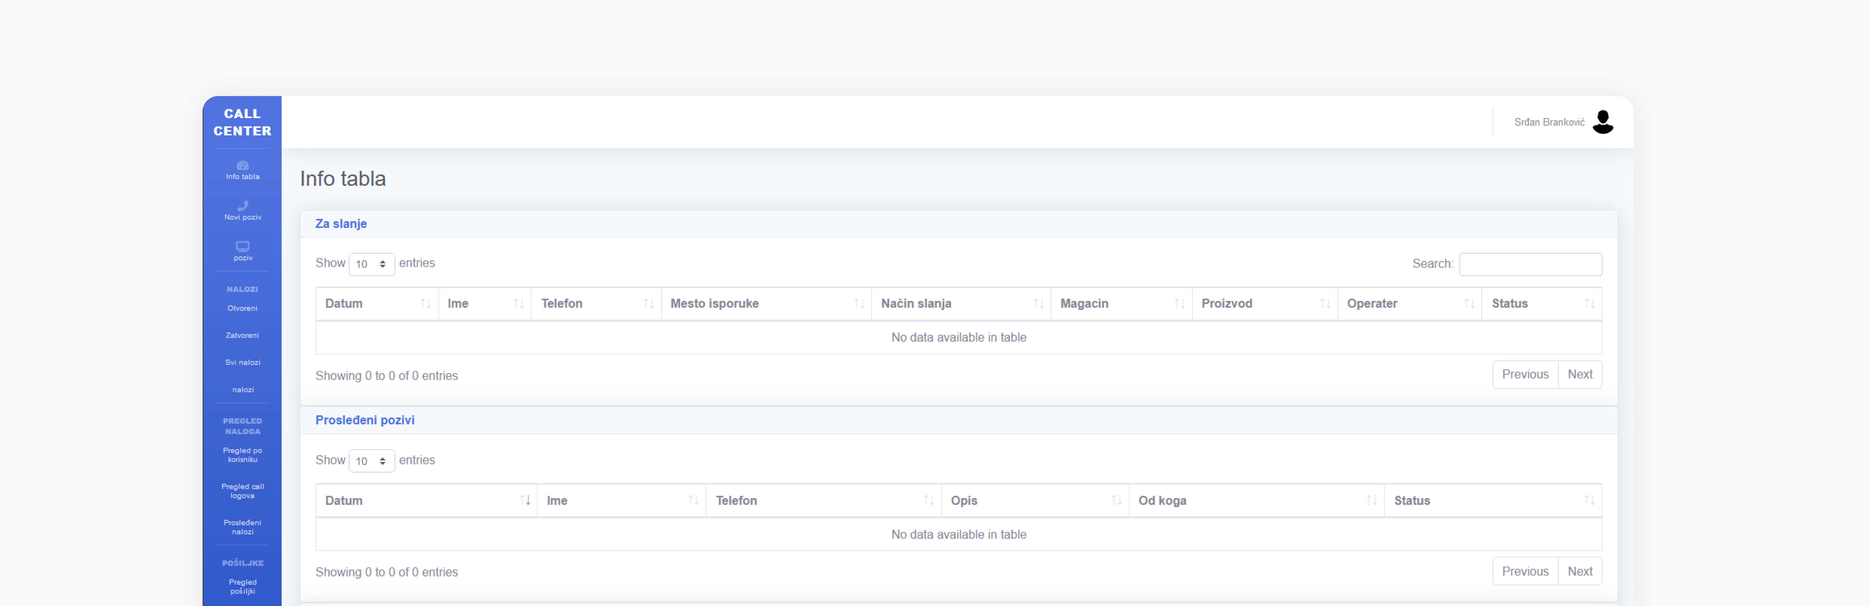This screenshot has height=606, width=1870.
Task: Click the monitor icon above poziv
Action: 243,247
